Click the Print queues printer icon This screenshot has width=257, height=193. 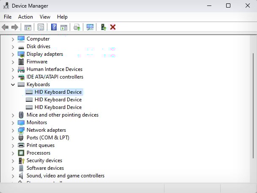(x=21, y=145)
